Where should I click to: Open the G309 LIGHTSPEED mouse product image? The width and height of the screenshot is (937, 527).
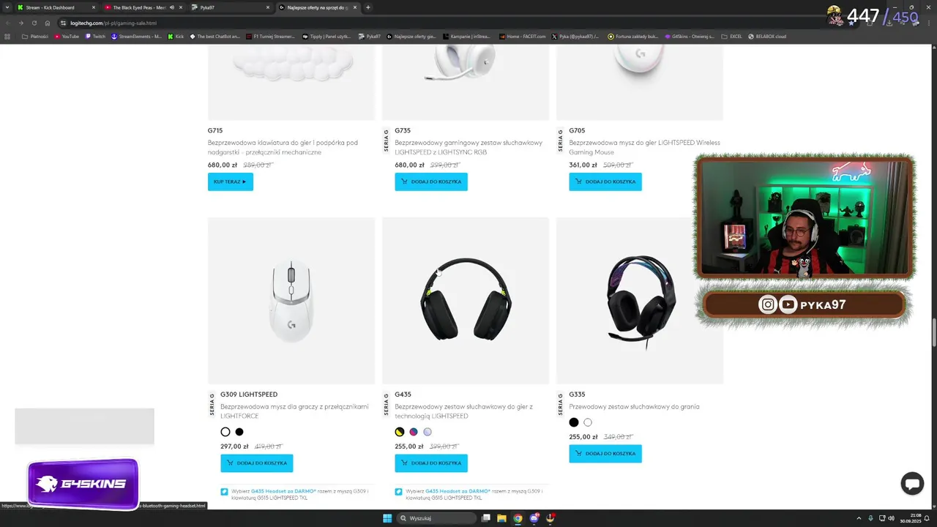pos(291,301)
